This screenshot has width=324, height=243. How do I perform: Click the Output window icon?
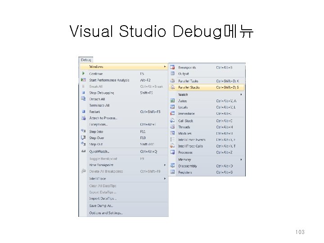172,73
